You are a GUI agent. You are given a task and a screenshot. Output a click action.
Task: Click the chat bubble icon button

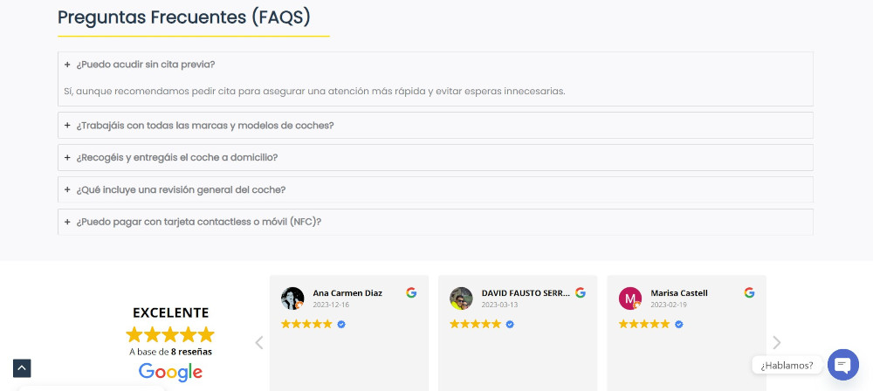(842, 364)
